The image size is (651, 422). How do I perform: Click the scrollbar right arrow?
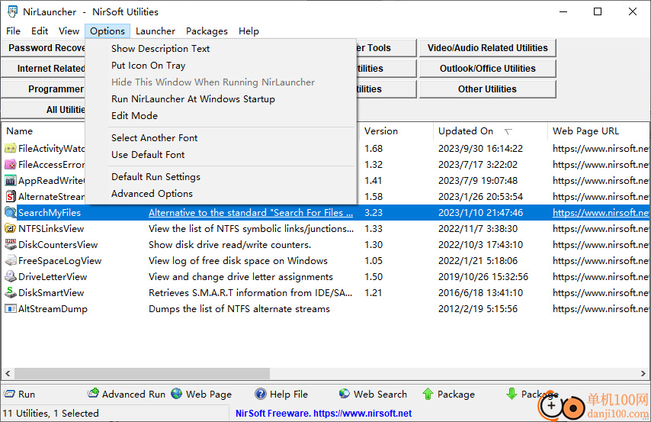[x=643, y=373]
